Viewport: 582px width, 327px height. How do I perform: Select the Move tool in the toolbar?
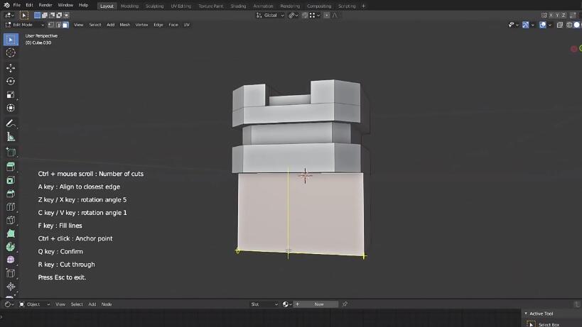tap(11, 68)
